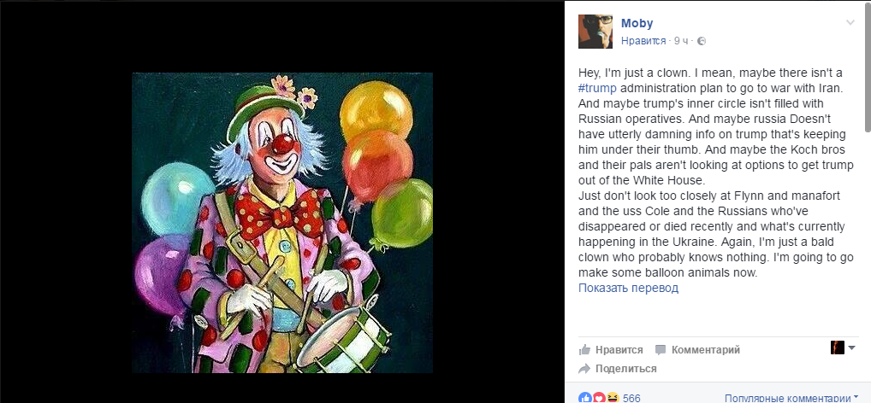Open the comment-as profile selector dropdown
871x403 pixels.
851,348
